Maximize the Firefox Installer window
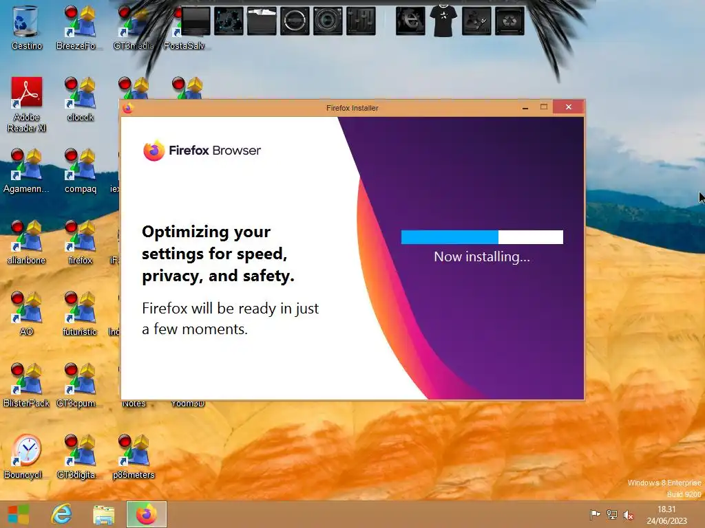Viewport: 705px width, 528px height. [544, 107]
